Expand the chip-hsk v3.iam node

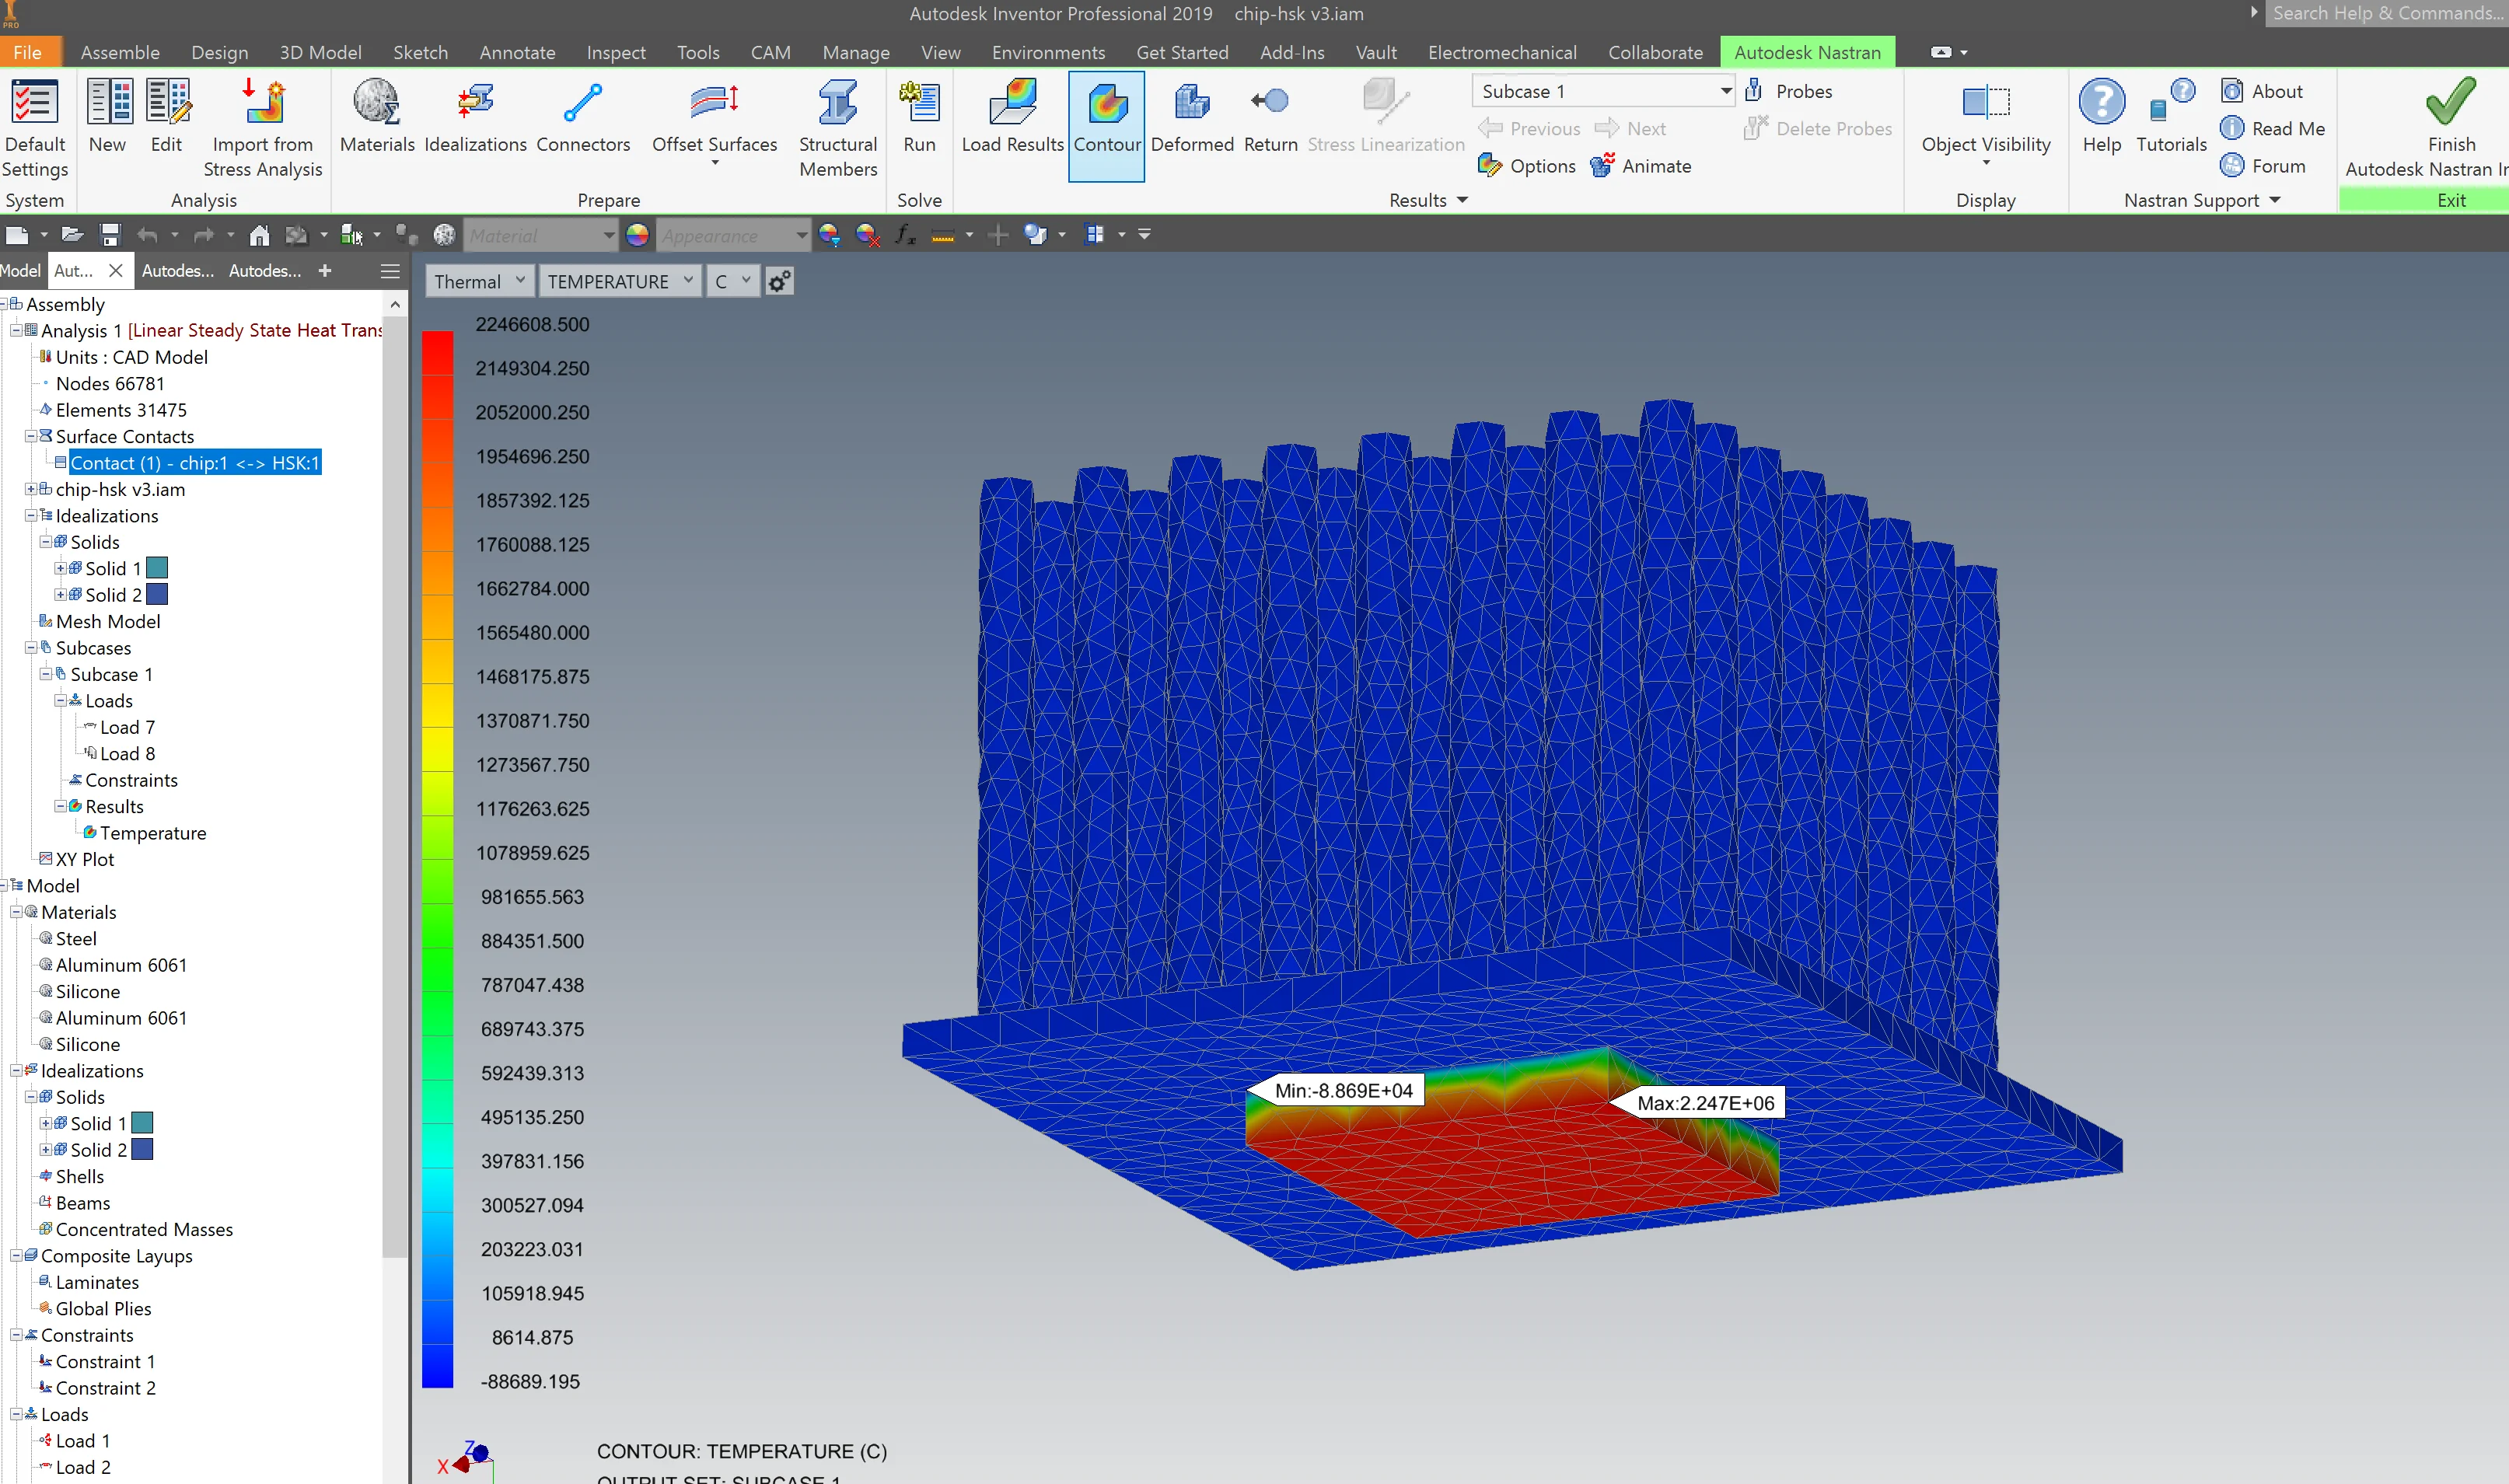(31, 489)
